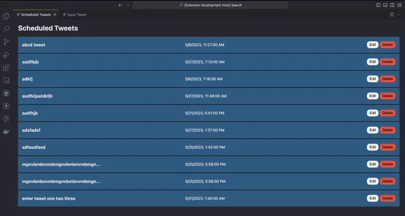Select 'enter tweet one two three' text
405x216 pixels.
[49, 198]
